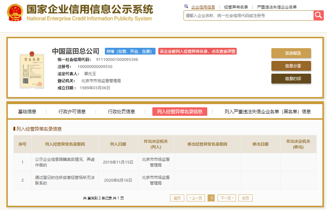Click the 发送报告 button
The image size is (327, 210).
coord(291,53)
